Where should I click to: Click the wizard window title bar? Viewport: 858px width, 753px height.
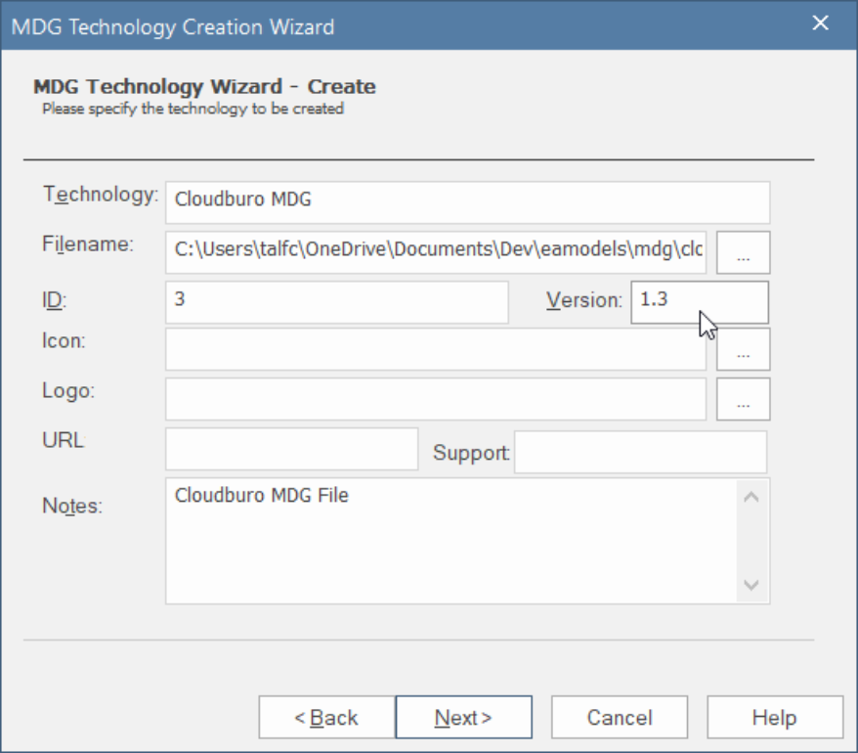coord(391,25)
